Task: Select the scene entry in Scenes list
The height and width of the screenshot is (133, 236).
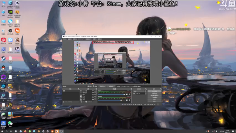Action: point(71,91)
